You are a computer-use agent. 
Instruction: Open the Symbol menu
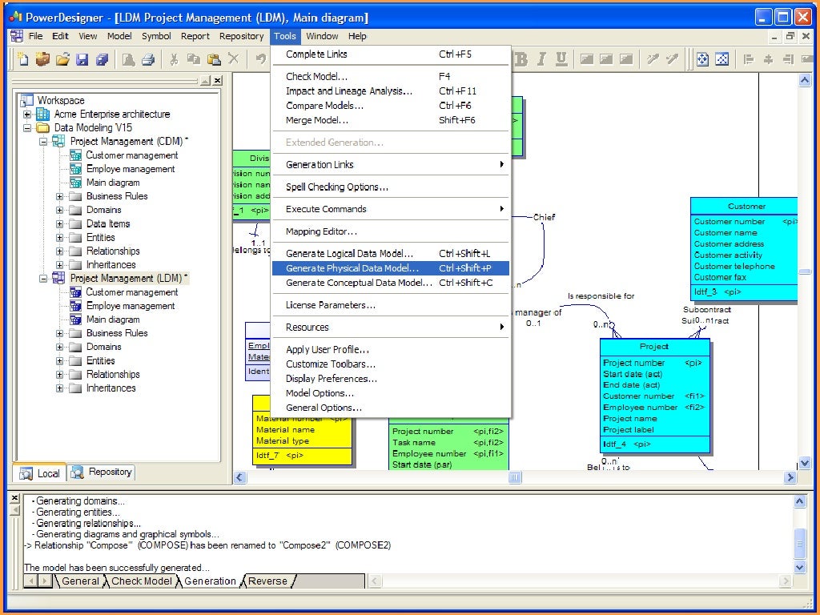pyautogui.click(x=156, y=36)
